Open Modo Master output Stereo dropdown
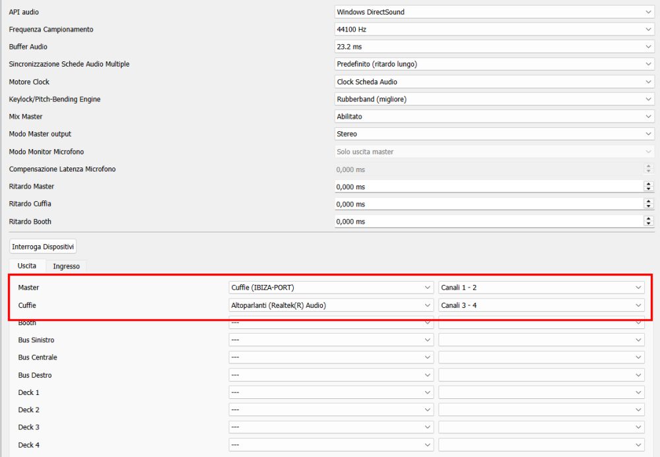The height and width of the screenshot is (457, 660). click(494, 134)
